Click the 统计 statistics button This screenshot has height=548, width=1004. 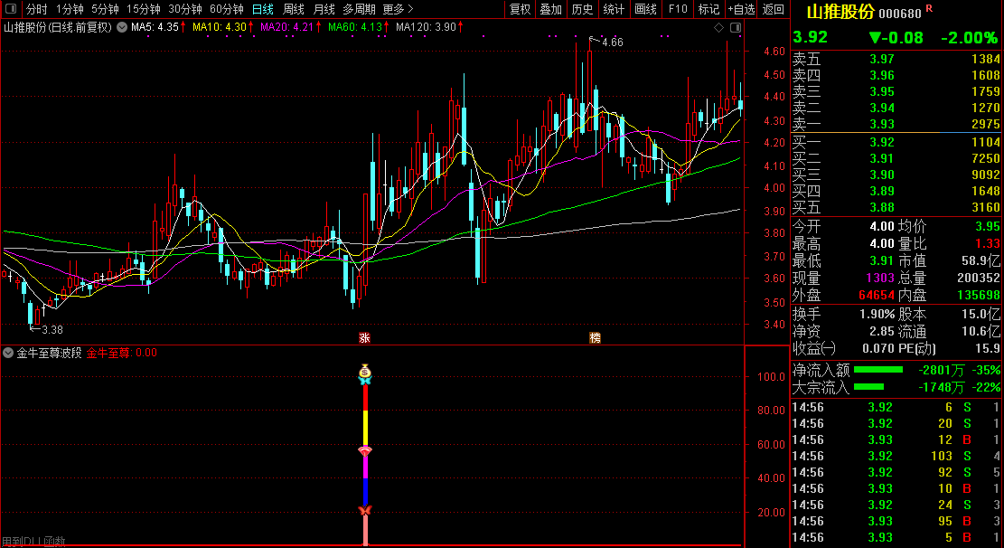pos(614,9)
